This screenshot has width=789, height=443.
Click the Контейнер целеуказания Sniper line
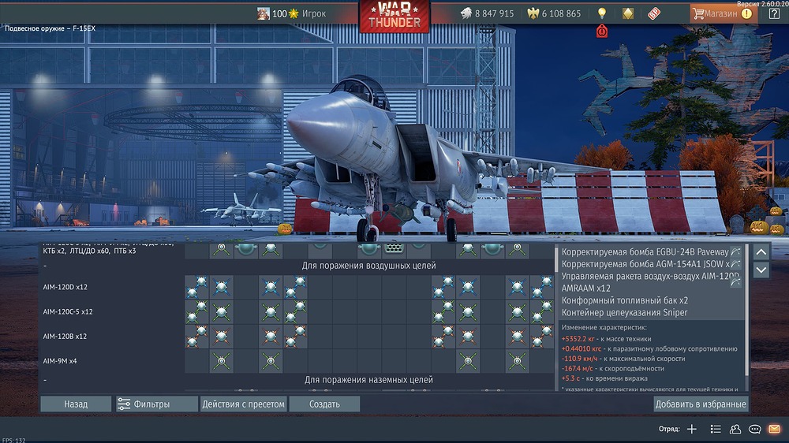tap(624, 312)
